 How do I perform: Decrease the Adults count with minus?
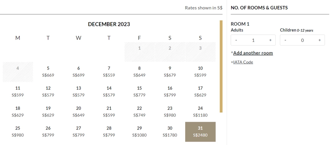[x=236, y=40]
